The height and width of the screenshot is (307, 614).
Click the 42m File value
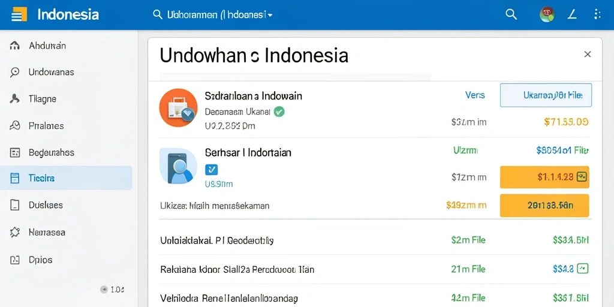pos(468,298)
